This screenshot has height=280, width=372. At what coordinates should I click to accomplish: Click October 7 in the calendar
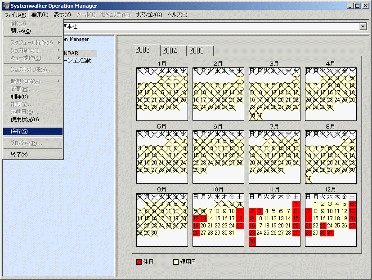210,211
